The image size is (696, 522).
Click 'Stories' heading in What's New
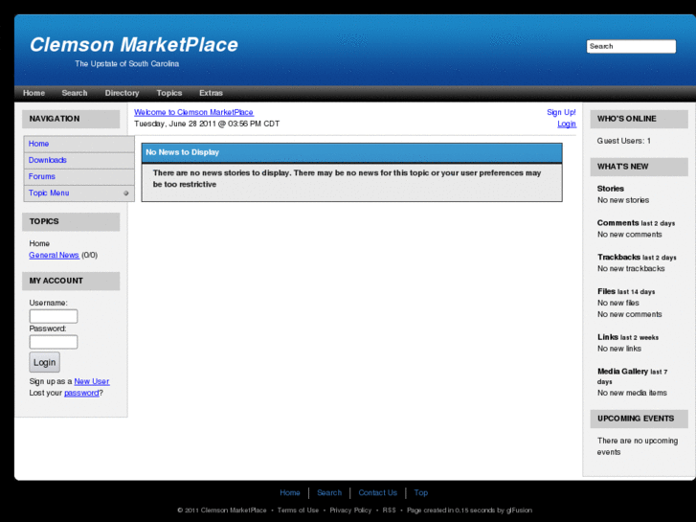[611, 189]
